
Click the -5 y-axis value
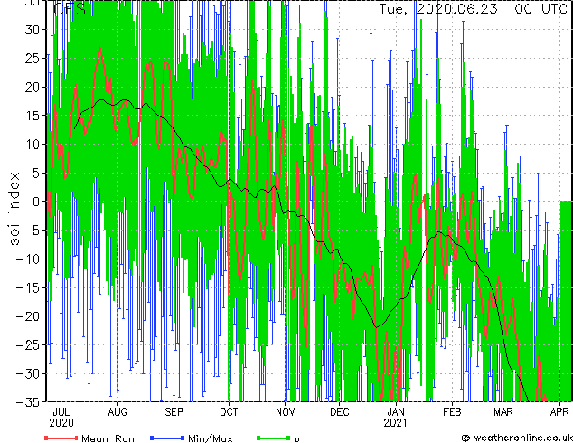tap(32, 231)
